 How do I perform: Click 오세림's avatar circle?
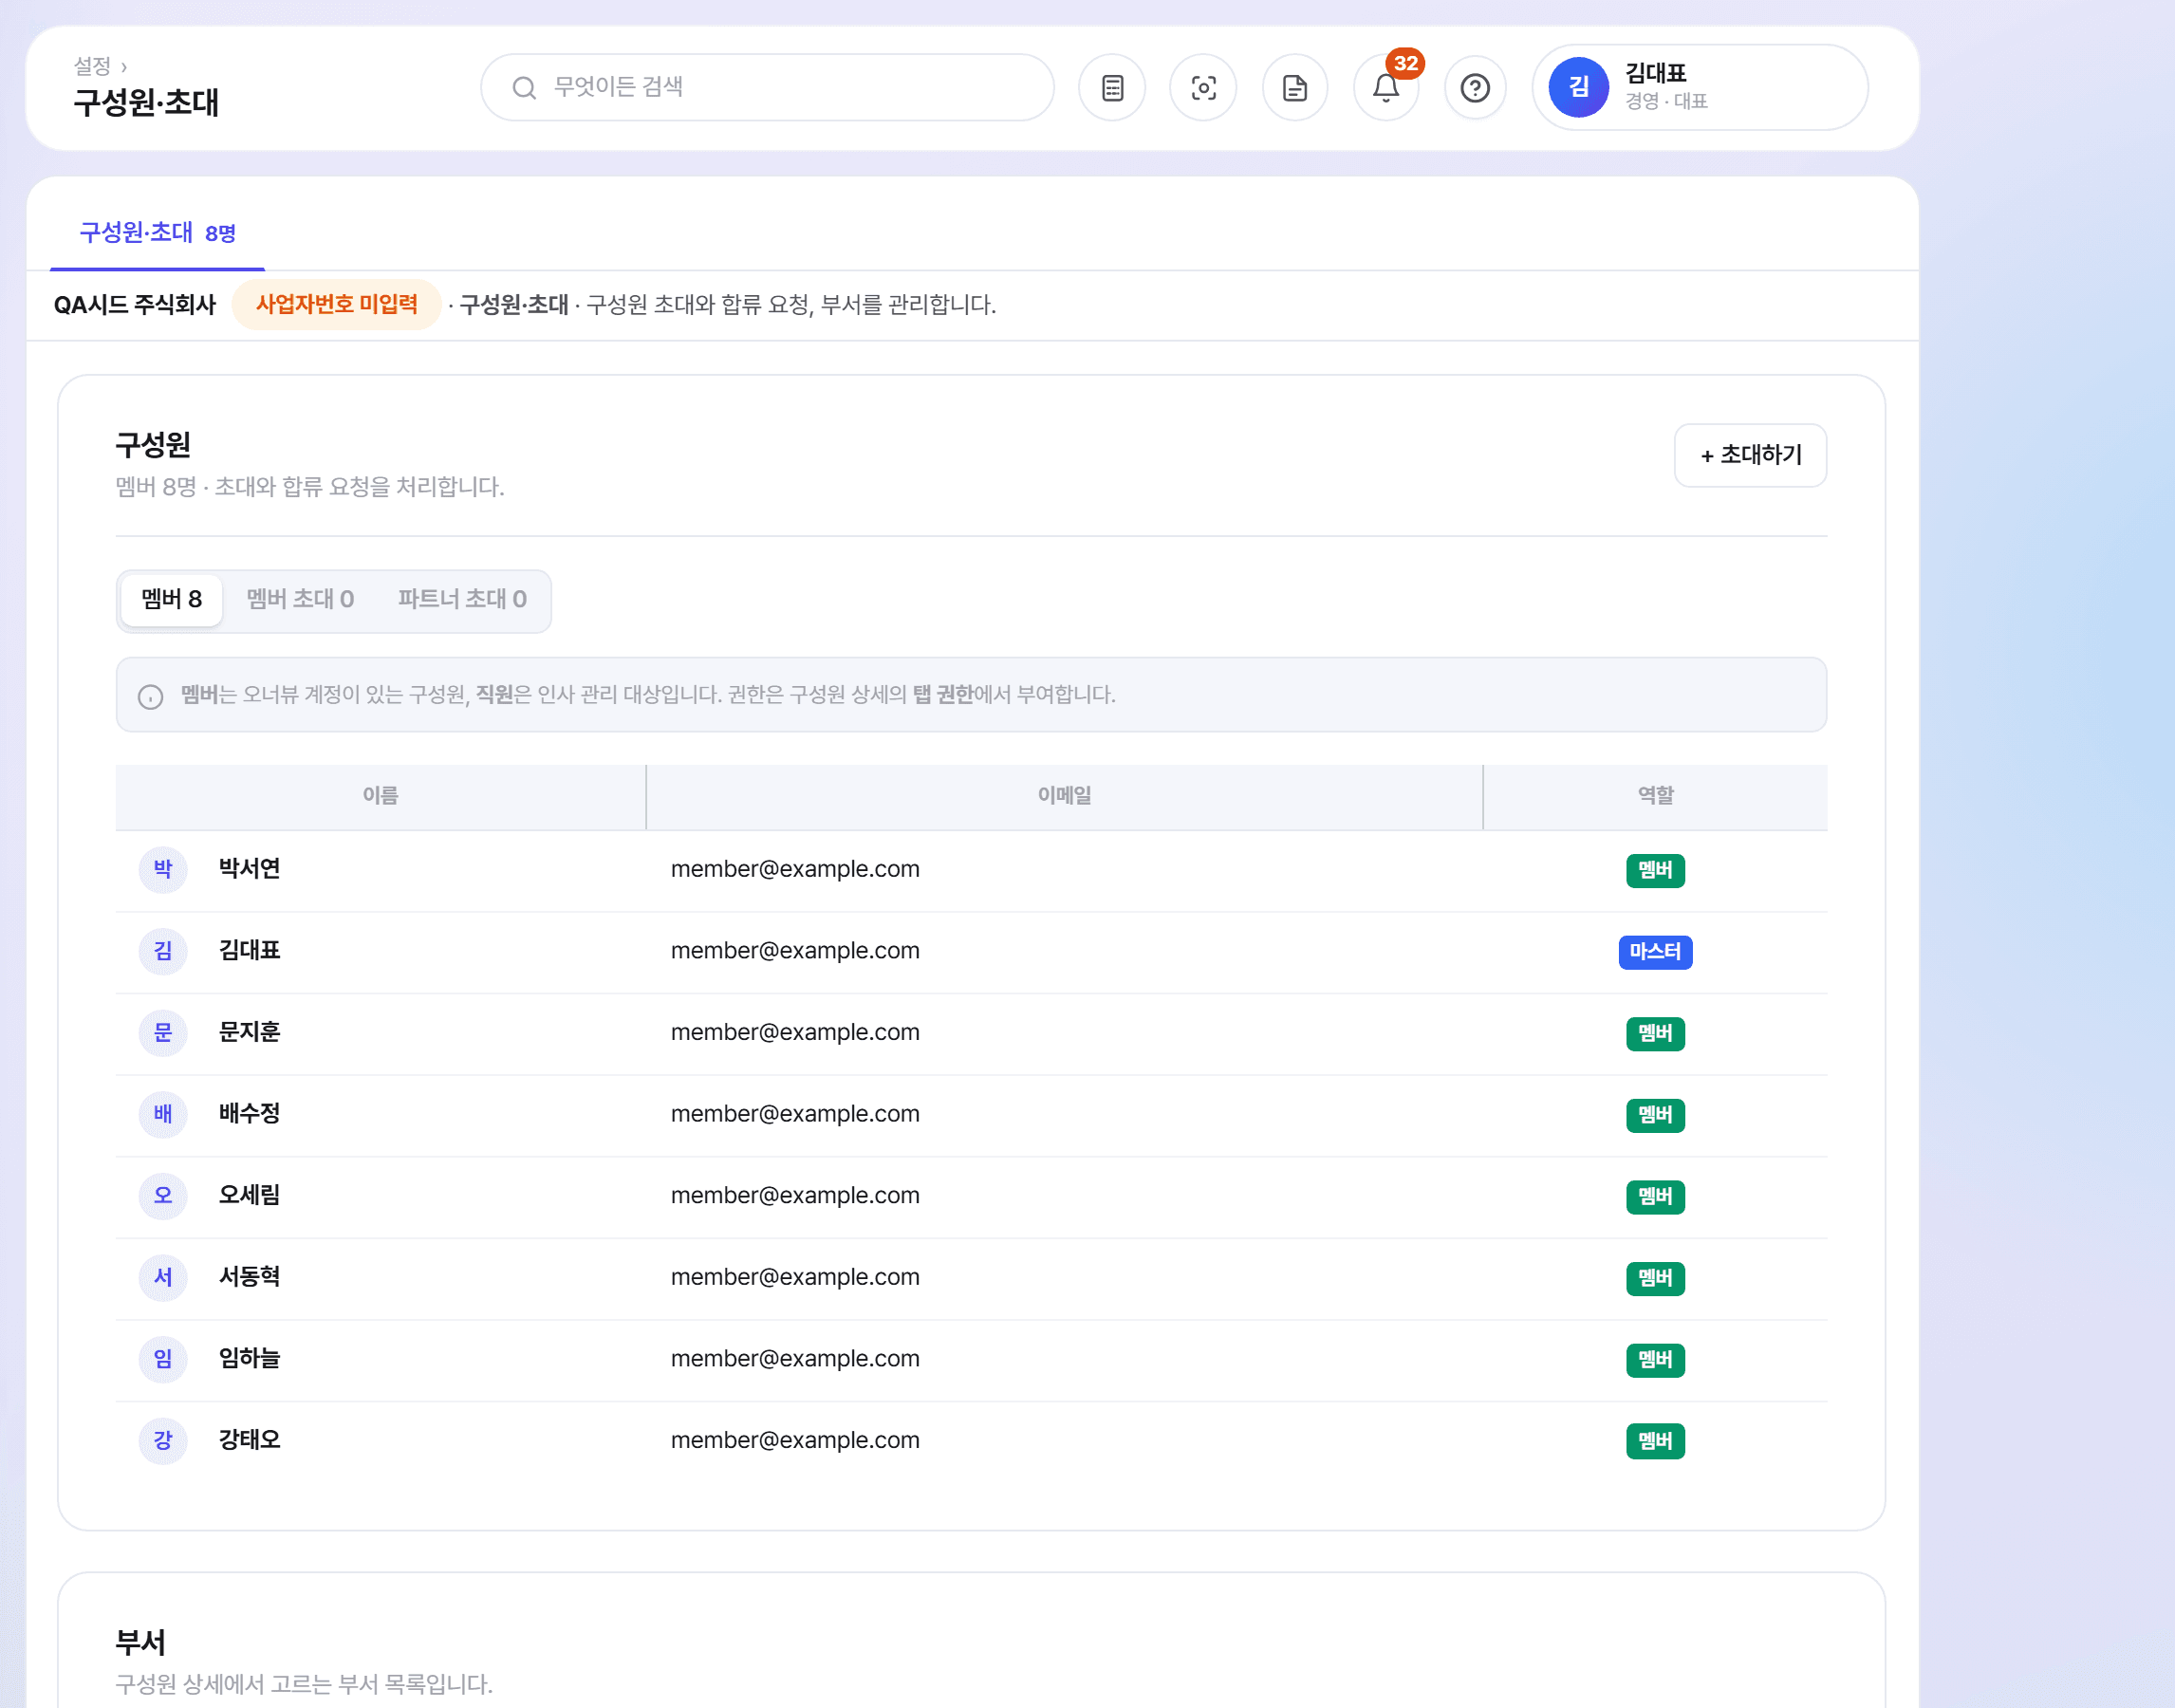coord(163,1196)
